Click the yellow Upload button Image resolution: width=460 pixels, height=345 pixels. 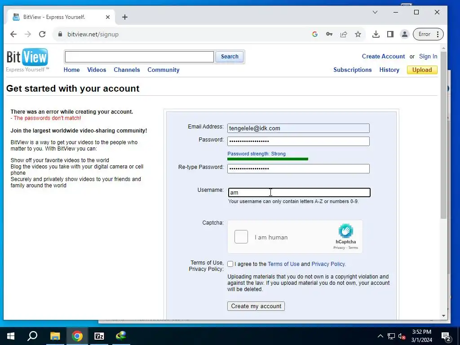(422, 70)
